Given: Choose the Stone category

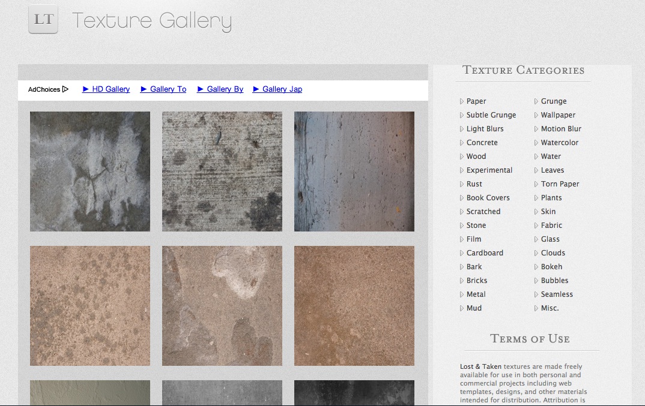Looking at the screenshot, I should click(476, 225).
